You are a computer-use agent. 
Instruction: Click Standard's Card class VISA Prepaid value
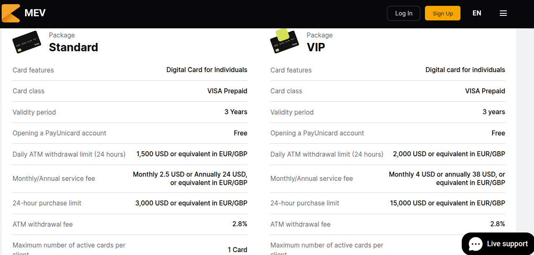(227, 91)
